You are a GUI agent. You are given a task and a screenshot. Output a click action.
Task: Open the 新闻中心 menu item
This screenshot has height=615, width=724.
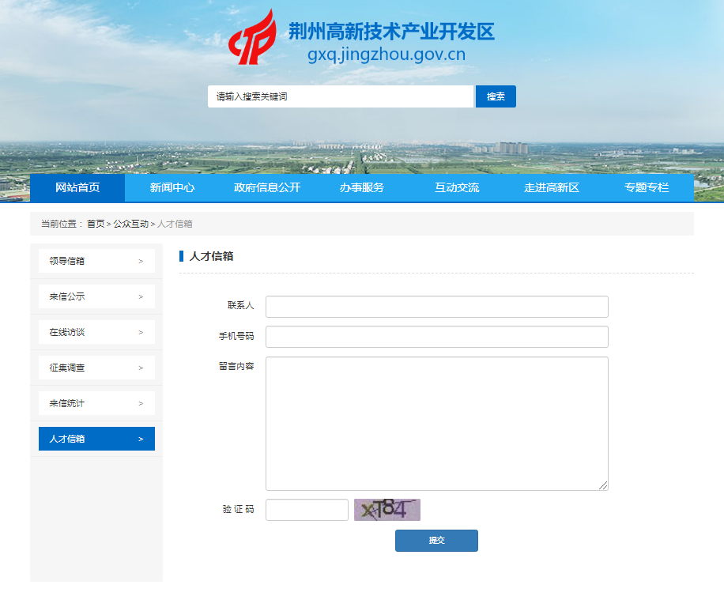172,187
